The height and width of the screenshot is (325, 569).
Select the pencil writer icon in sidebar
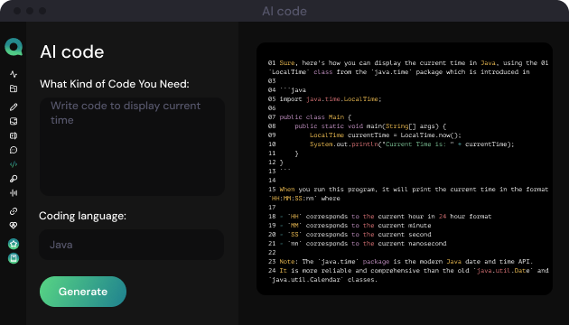[14, 107]
